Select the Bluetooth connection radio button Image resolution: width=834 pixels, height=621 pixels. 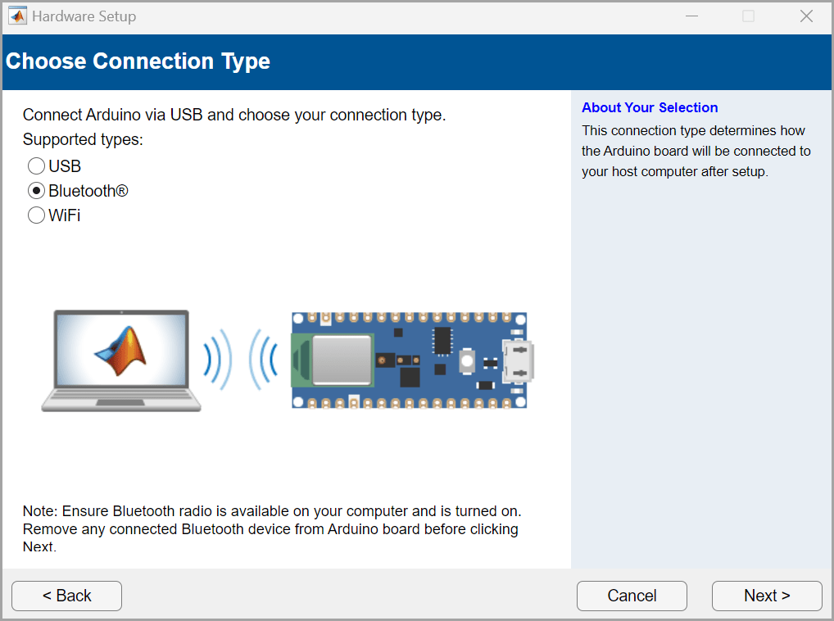click(x=36, y=191)
